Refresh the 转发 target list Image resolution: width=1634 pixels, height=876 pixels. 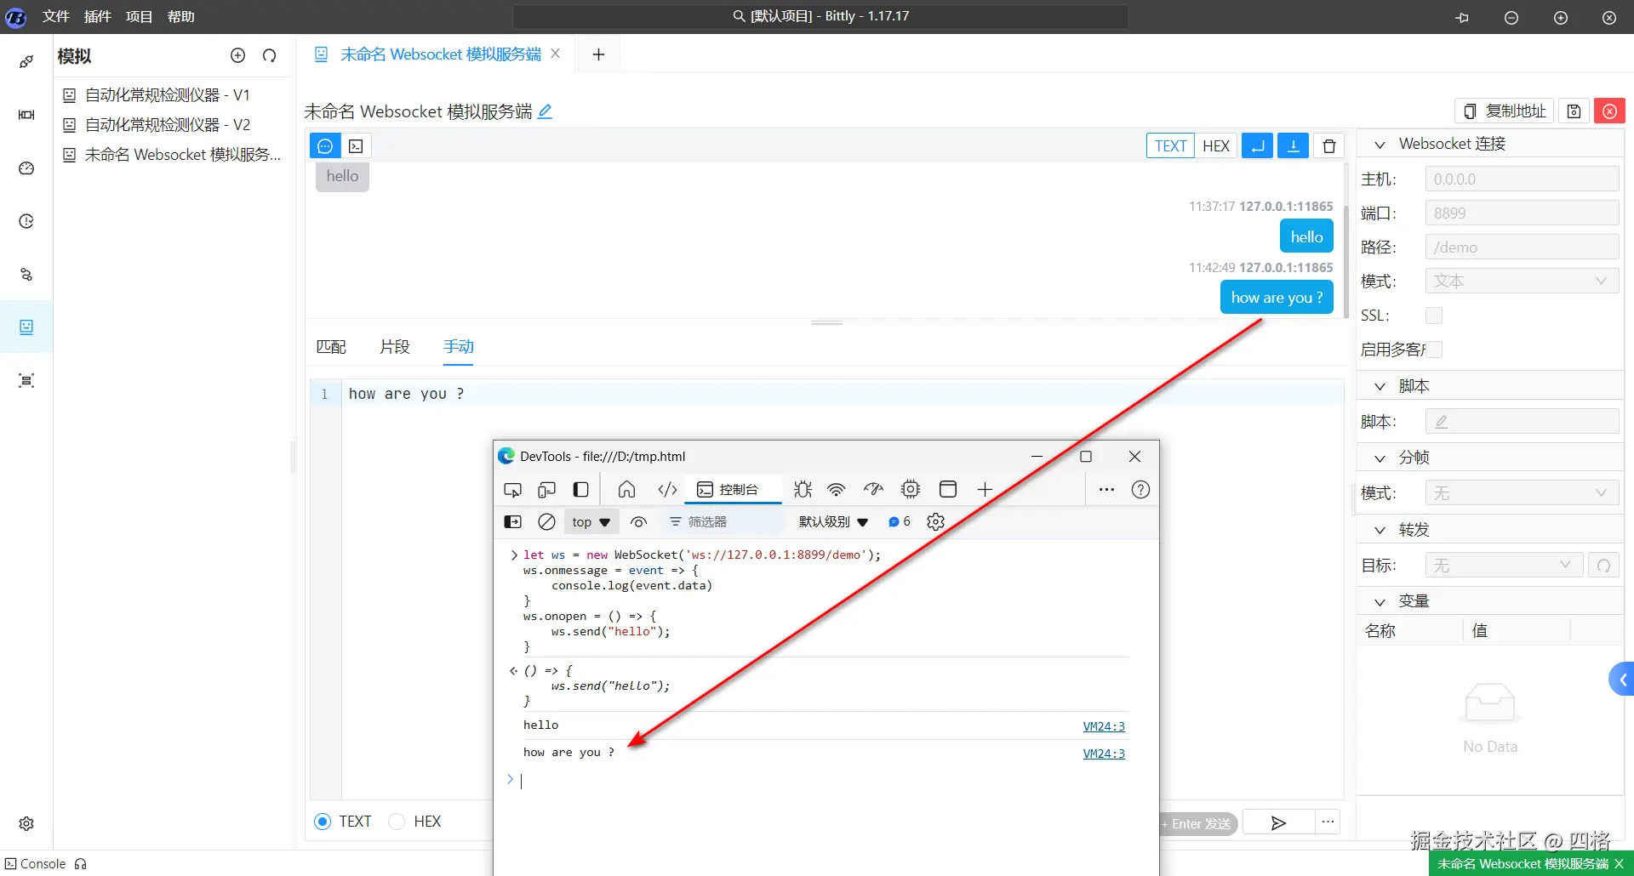click(1603, 566)
